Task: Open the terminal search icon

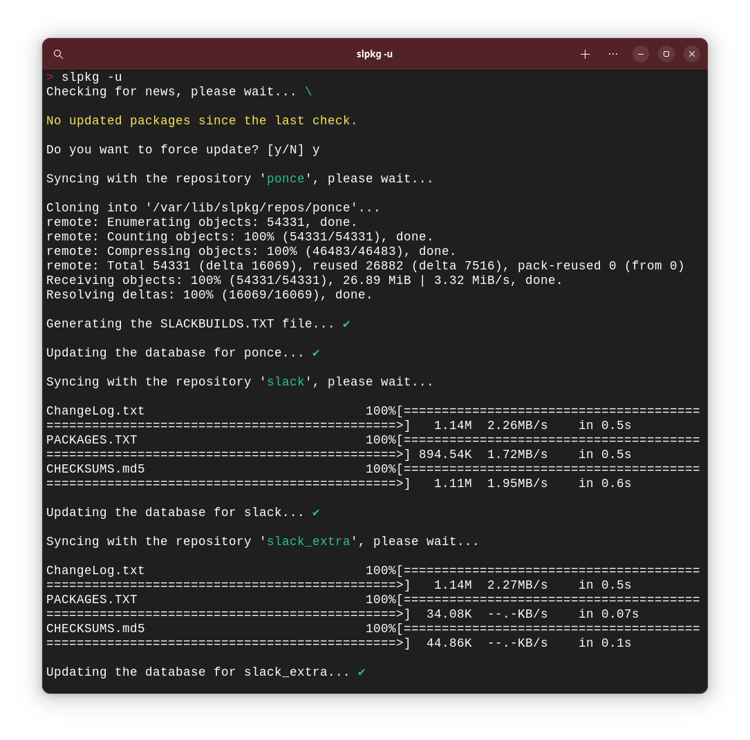Action: click(x=58, y=54)
